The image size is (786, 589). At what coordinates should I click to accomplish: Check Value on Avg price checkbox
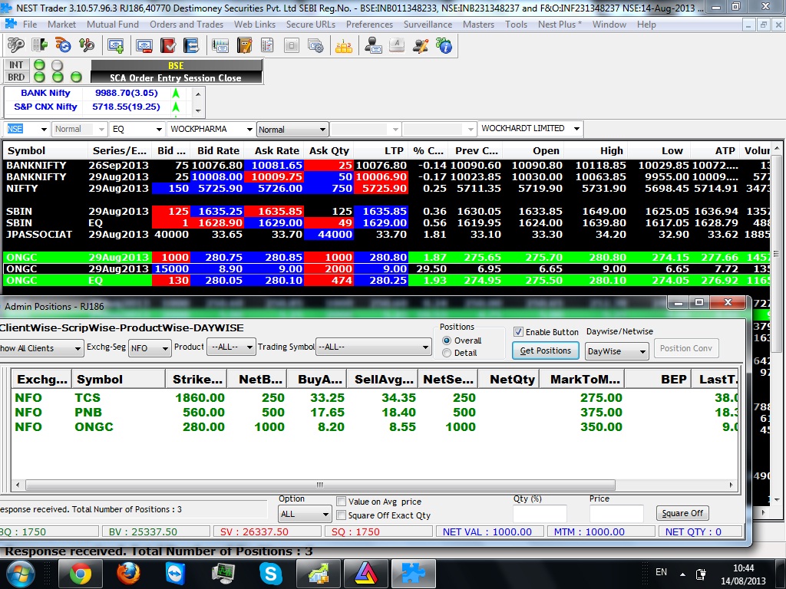click(341, 502)
